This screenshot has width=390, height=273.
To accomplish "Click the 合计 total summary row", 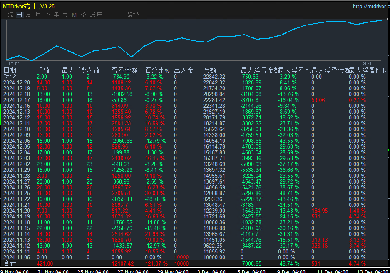I will tap(10, 263).
